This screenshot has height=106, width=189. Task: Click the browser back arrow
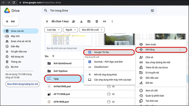coord(4,2)
